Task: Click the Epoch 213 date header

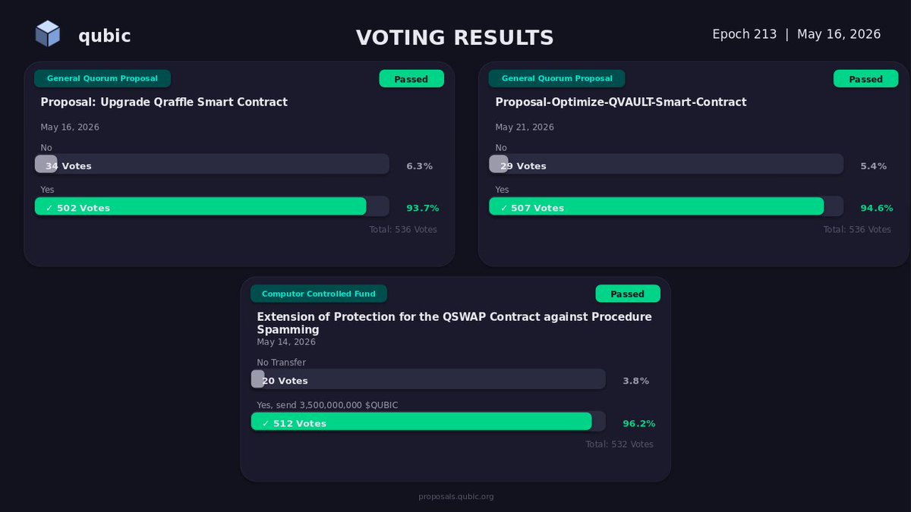Action: pyautogui.click(x=796, y=34)
